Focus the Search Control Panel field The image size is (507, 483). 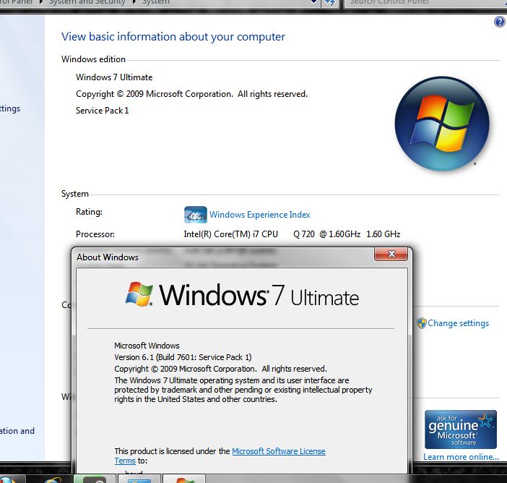(425, 3)
